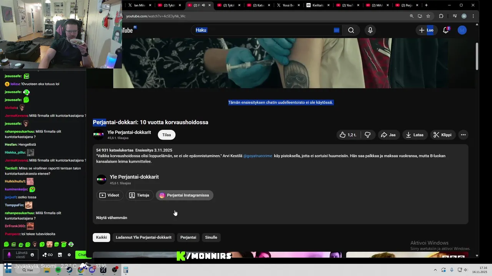
Task: Open volume control in system tray
Action: click(465, 270)
